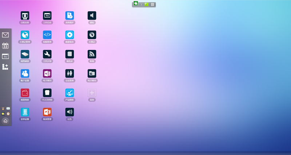This screenshot has width=291, height=155.
Task: Open the 网络硬盘 network disk
Action: pos(25,54)
